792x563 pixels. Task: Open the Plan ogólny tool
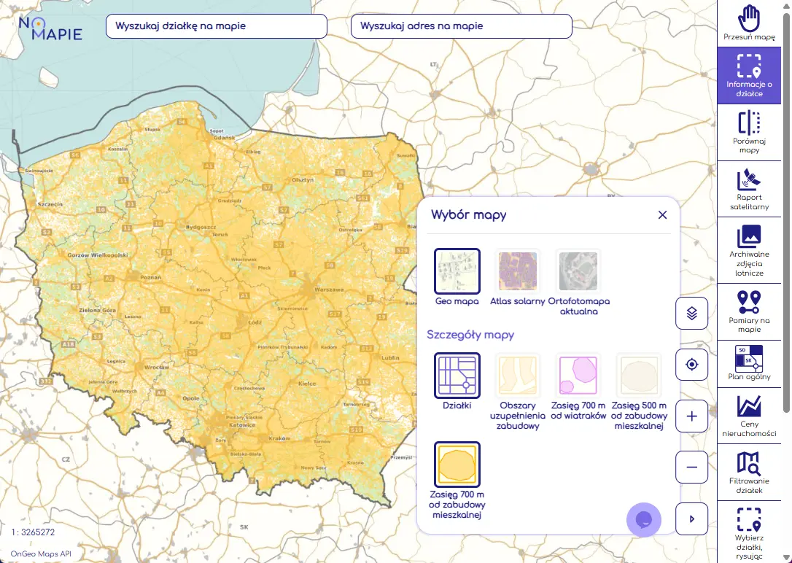click(x=749, y=363)
